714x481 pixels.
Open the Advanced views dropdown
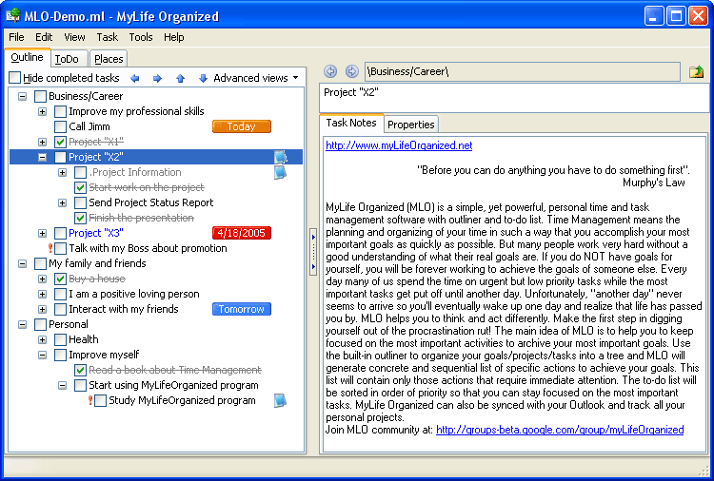tap(256, 78)
